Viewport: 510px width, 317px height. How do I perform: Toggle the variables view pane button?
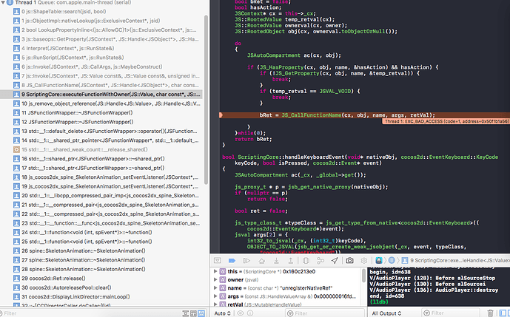[x=503, y=313]
